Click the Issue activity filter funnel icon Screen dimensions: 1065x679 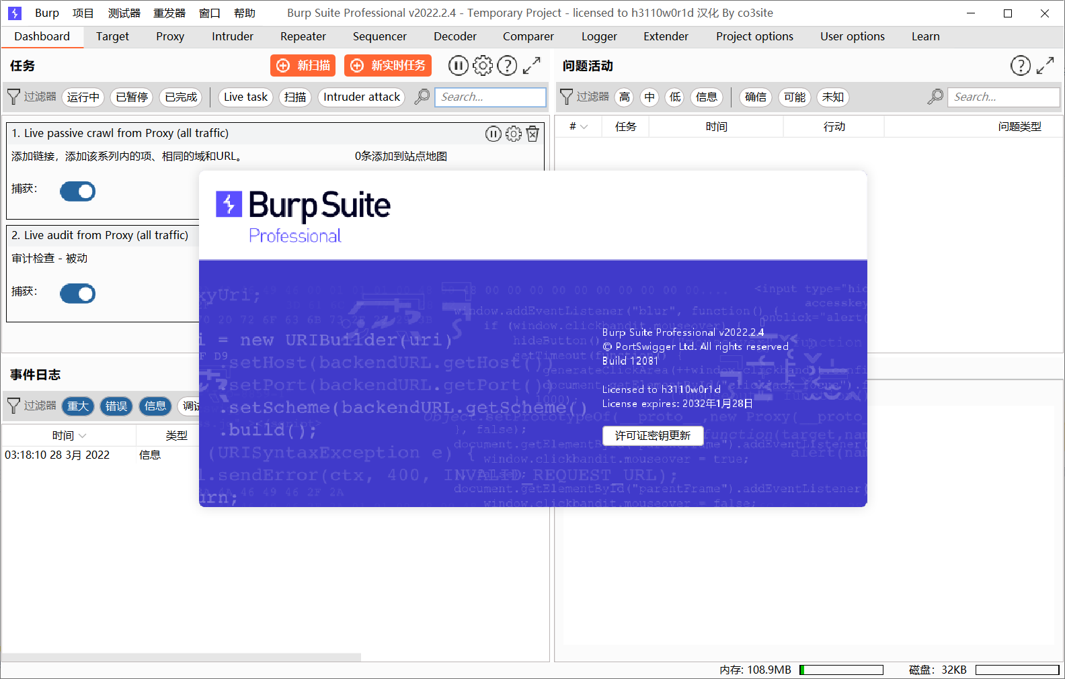(567, 97)
